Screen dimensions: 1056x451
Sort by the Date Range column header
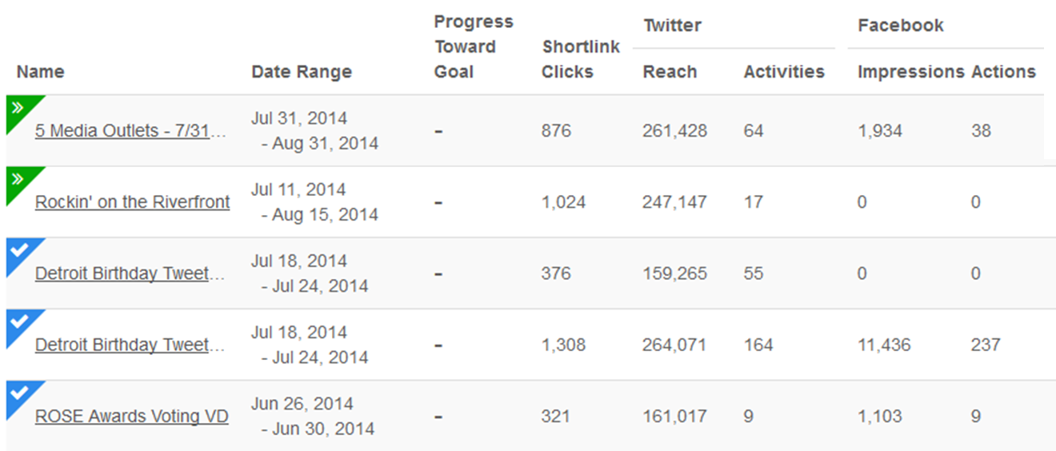pos(302,72)
